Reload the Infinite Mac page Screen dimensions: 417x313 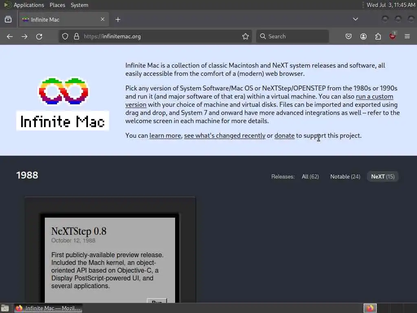click(39, 36)
